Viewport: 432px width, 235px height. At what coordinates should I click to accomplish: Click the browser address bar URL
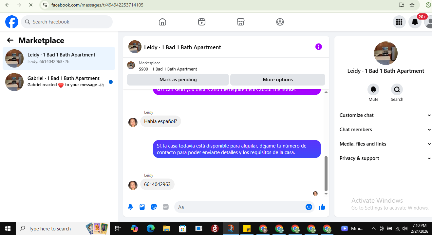pos(97,5)
